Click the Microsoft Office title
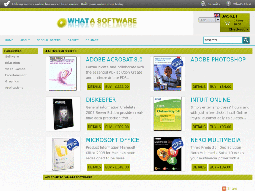Image resolution: width=255 pixels, height=191 pixels. coord(113,140)
